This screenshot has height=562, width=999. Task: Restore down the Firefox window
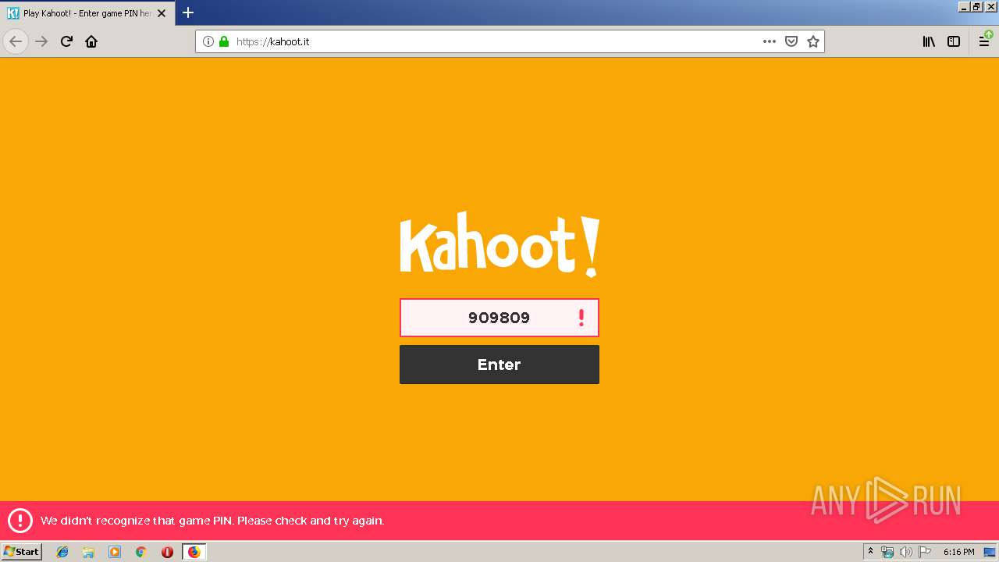click(x=976, y=6)
